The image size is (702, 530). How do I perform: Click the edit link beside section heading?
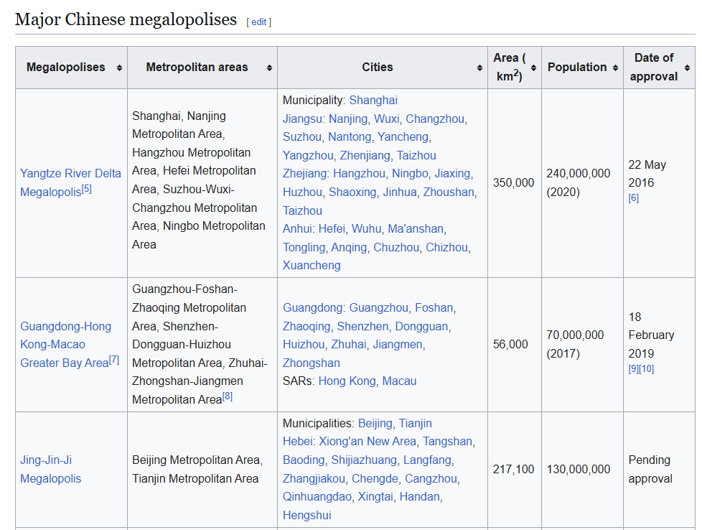click(x=259, y=22)
